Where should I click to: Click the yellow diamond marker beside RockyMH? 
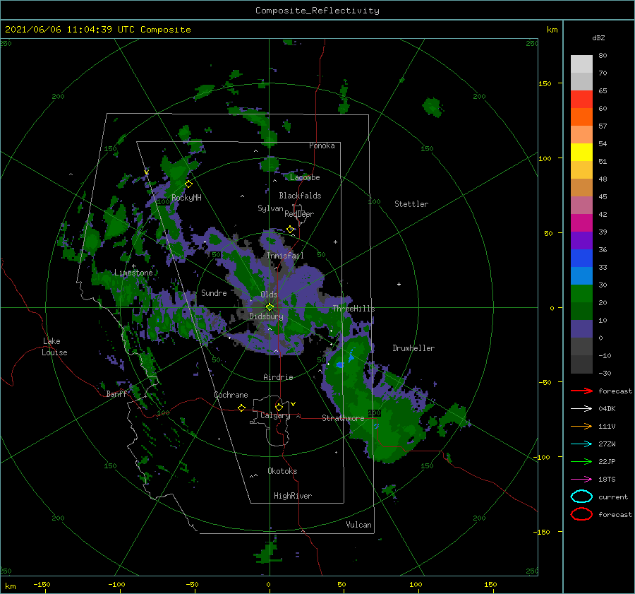click(x=188, y=184)
